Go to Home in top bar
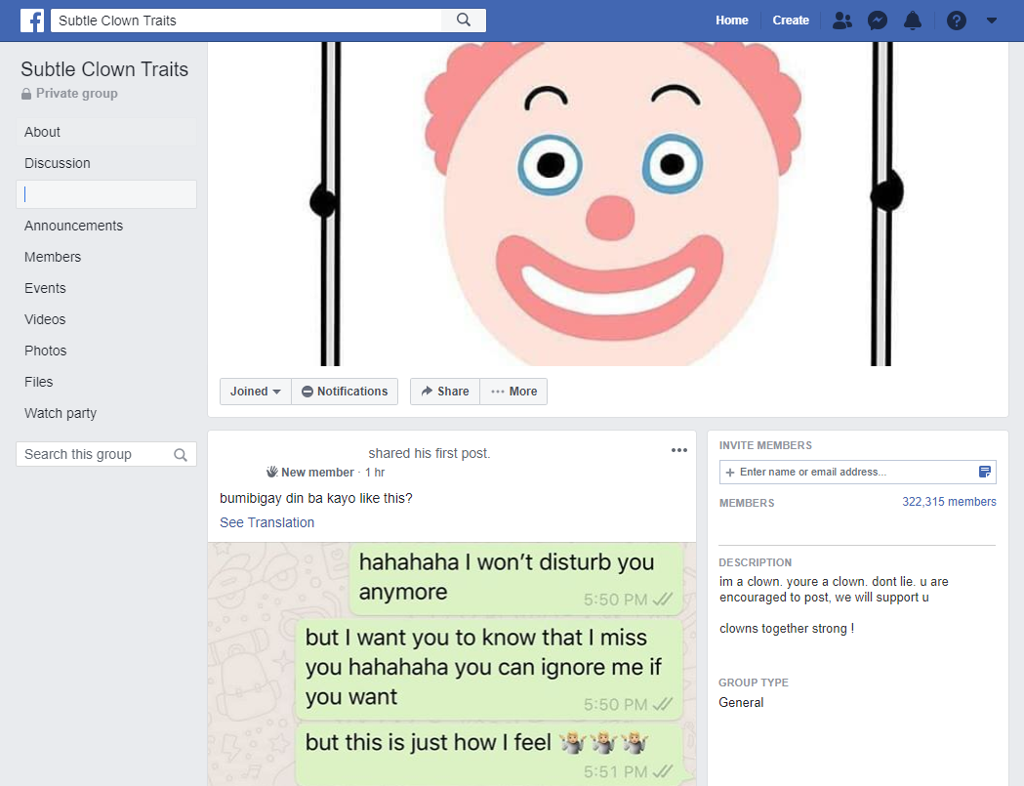 click(x=731, y=21)
